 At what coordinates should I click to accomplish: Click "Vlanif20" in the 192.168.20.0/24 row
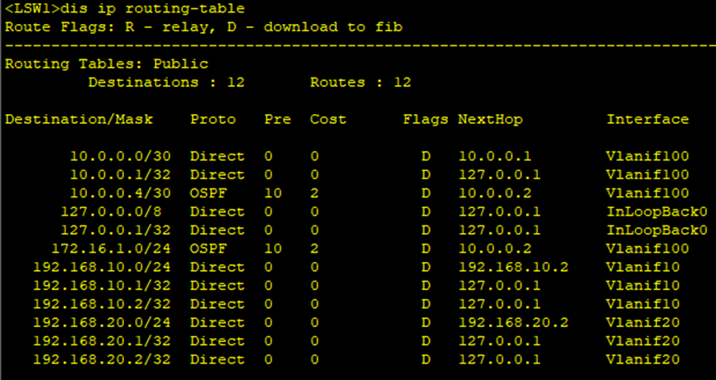[642, 323]
